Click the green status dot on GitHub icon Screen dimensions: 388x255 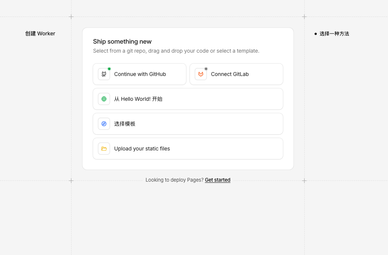coord(109,69)
